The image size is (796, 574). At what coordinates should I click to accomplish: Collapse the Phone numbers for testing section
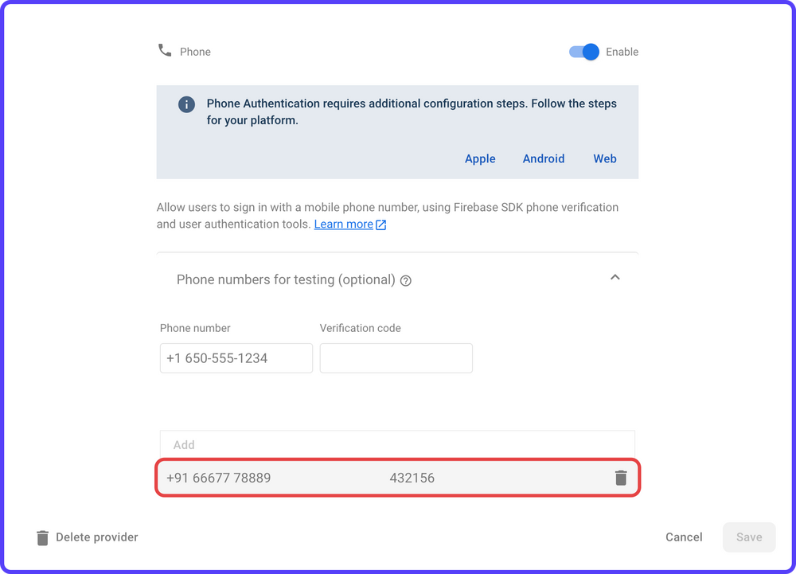pyautogui.click(x=615, y=277)
